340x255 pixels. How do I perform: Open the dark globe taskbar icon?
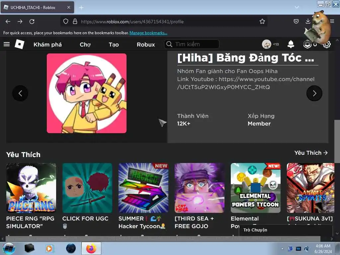coord(71,248)
